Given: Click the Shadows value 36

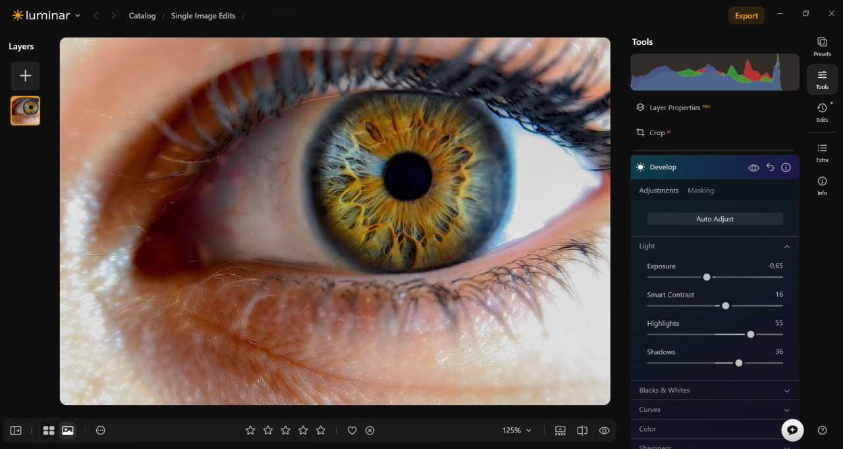Looking at the screenshot, I should pyautogui.click(x=779, y=351).
